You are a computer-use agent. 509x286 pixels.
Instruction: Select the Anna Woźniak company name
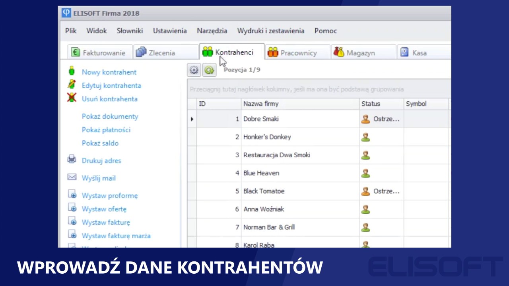tap(264, 209)
